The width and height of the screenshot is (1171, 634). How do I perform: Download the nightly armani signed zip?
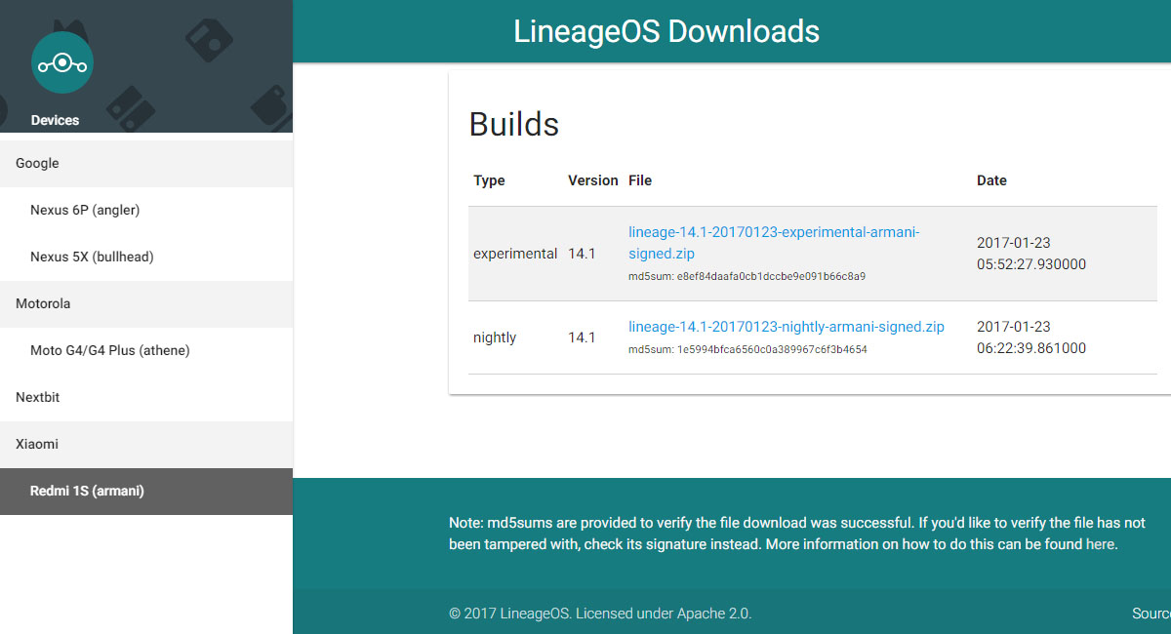786,327
